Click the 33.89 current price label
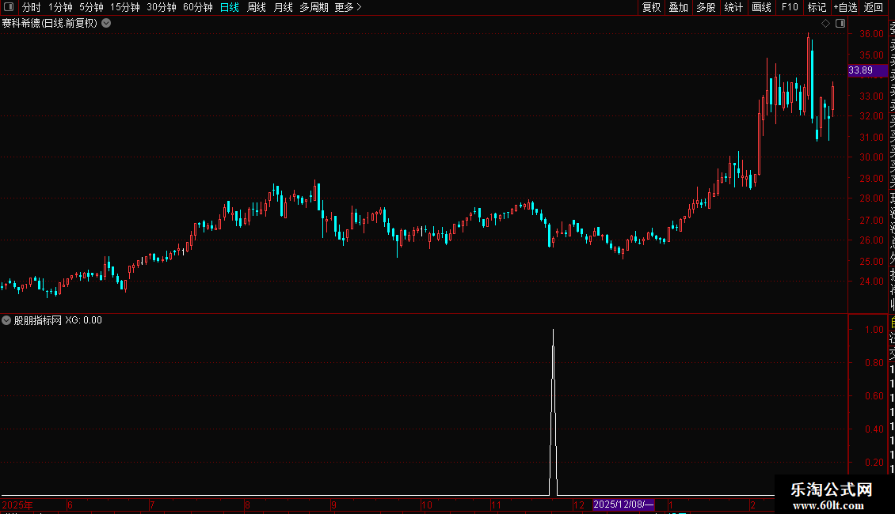The image size is (895, 514). point(867,70)
